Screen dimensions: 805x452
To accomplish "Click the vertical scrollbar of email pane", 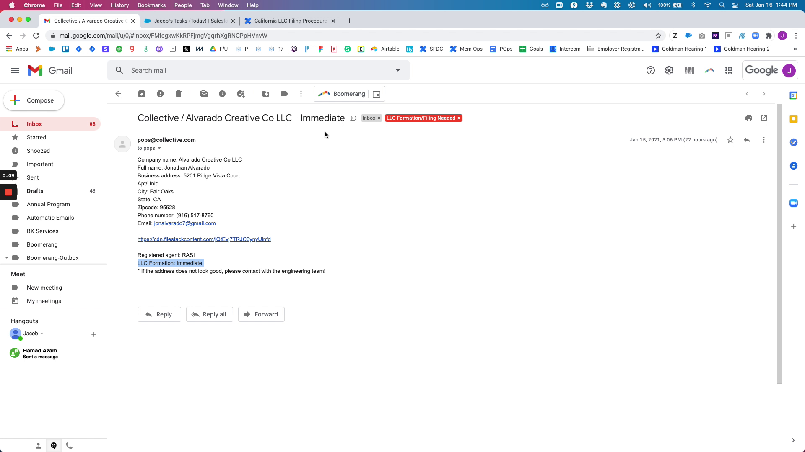I will (779, 243).
